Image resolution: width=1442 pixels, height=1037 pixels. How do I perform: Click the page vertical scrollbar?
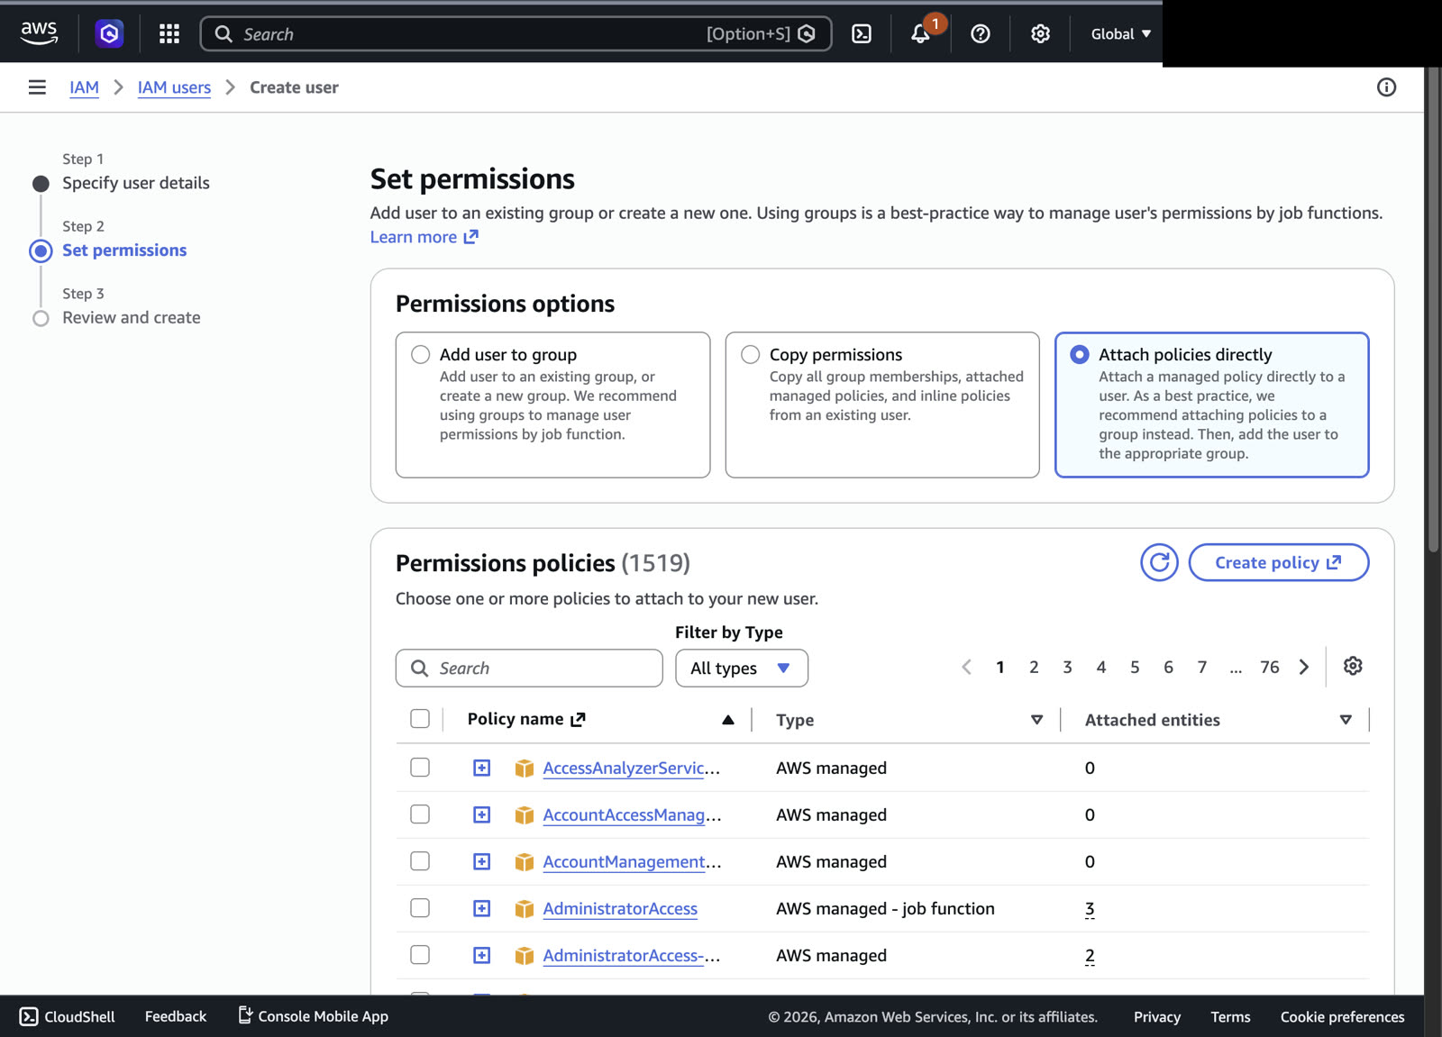click(x=1433, y=309)
